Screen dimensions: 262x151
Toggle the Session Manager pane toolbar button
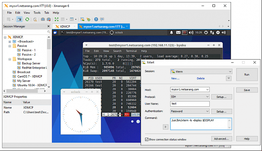[x=19, y=19]
